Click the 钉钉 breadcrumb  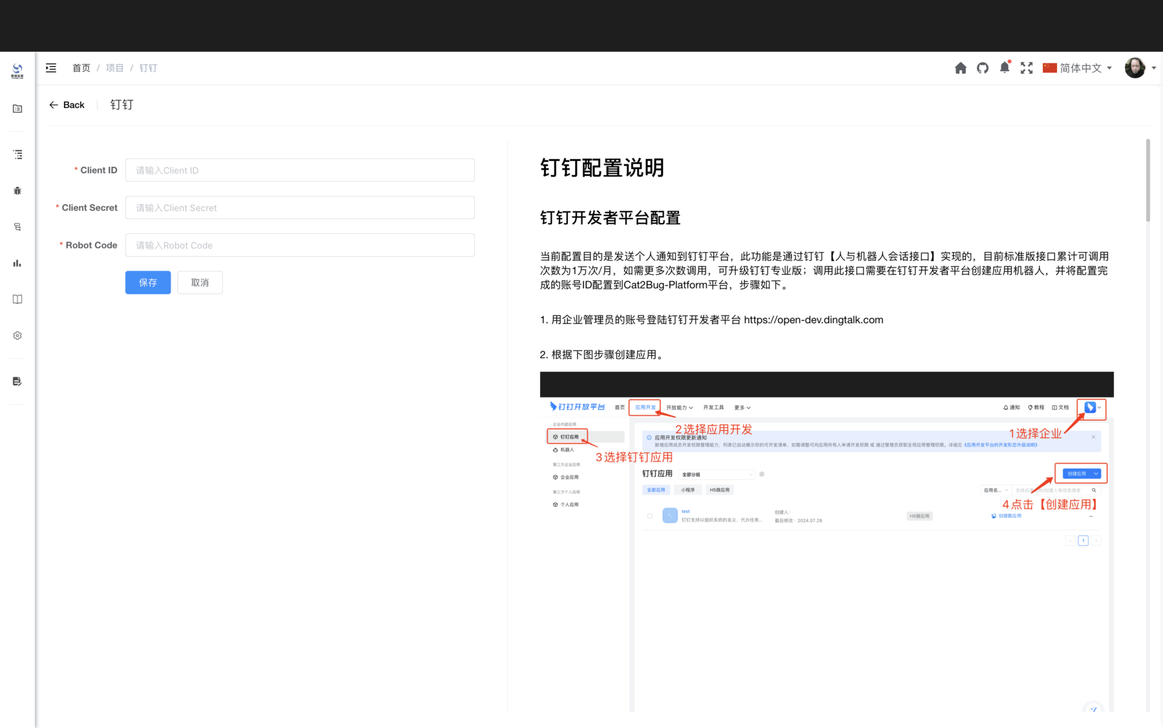click(x=148, y=68)
